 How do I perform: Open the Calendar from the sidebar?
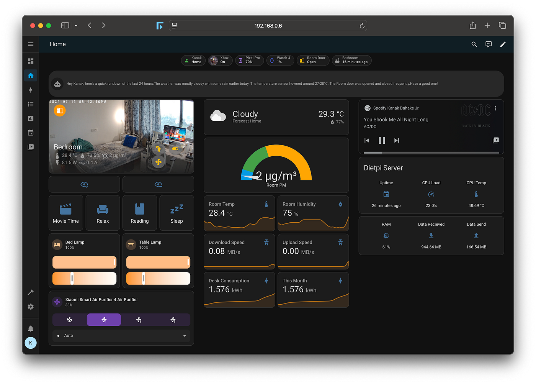[x=31, y=132]
